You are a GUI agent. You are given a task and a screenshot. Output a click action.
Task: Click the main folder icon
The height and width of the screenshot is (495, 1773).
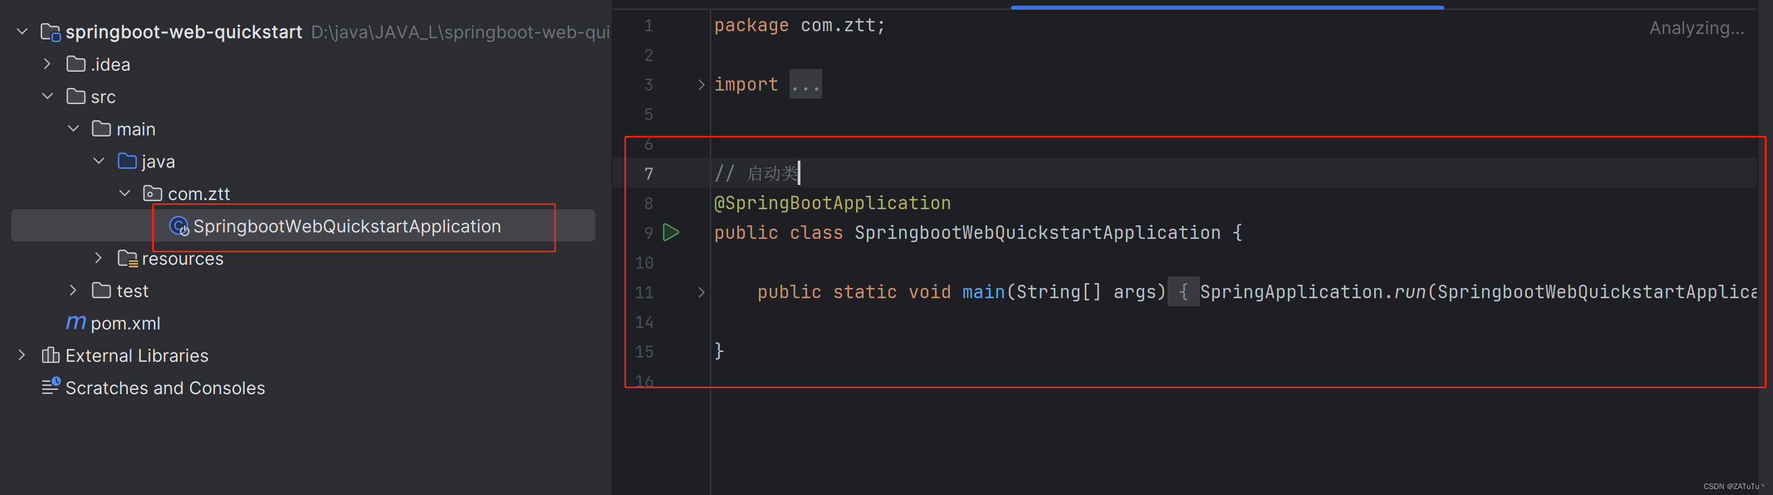click(101, 128)
